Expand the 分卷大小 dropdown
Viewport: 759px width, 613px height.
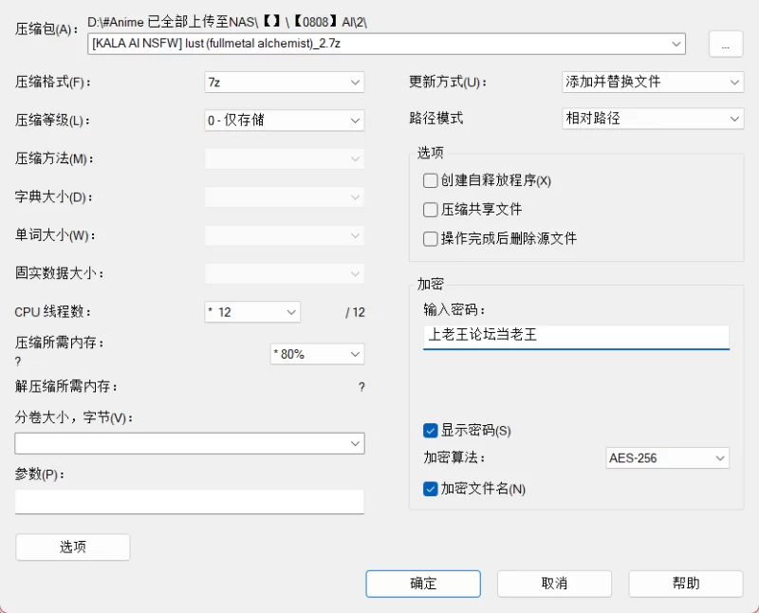pos(190,443)
